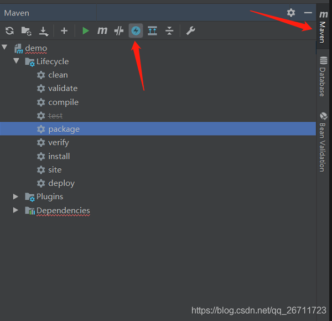The height and width of the screenshot is (321, 332).
Task: Expand the Dependencies folder
Action: coord(15,210)
